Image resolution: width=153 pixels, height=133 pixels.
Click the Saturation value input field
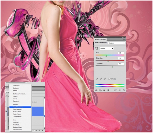click(121, 58)
